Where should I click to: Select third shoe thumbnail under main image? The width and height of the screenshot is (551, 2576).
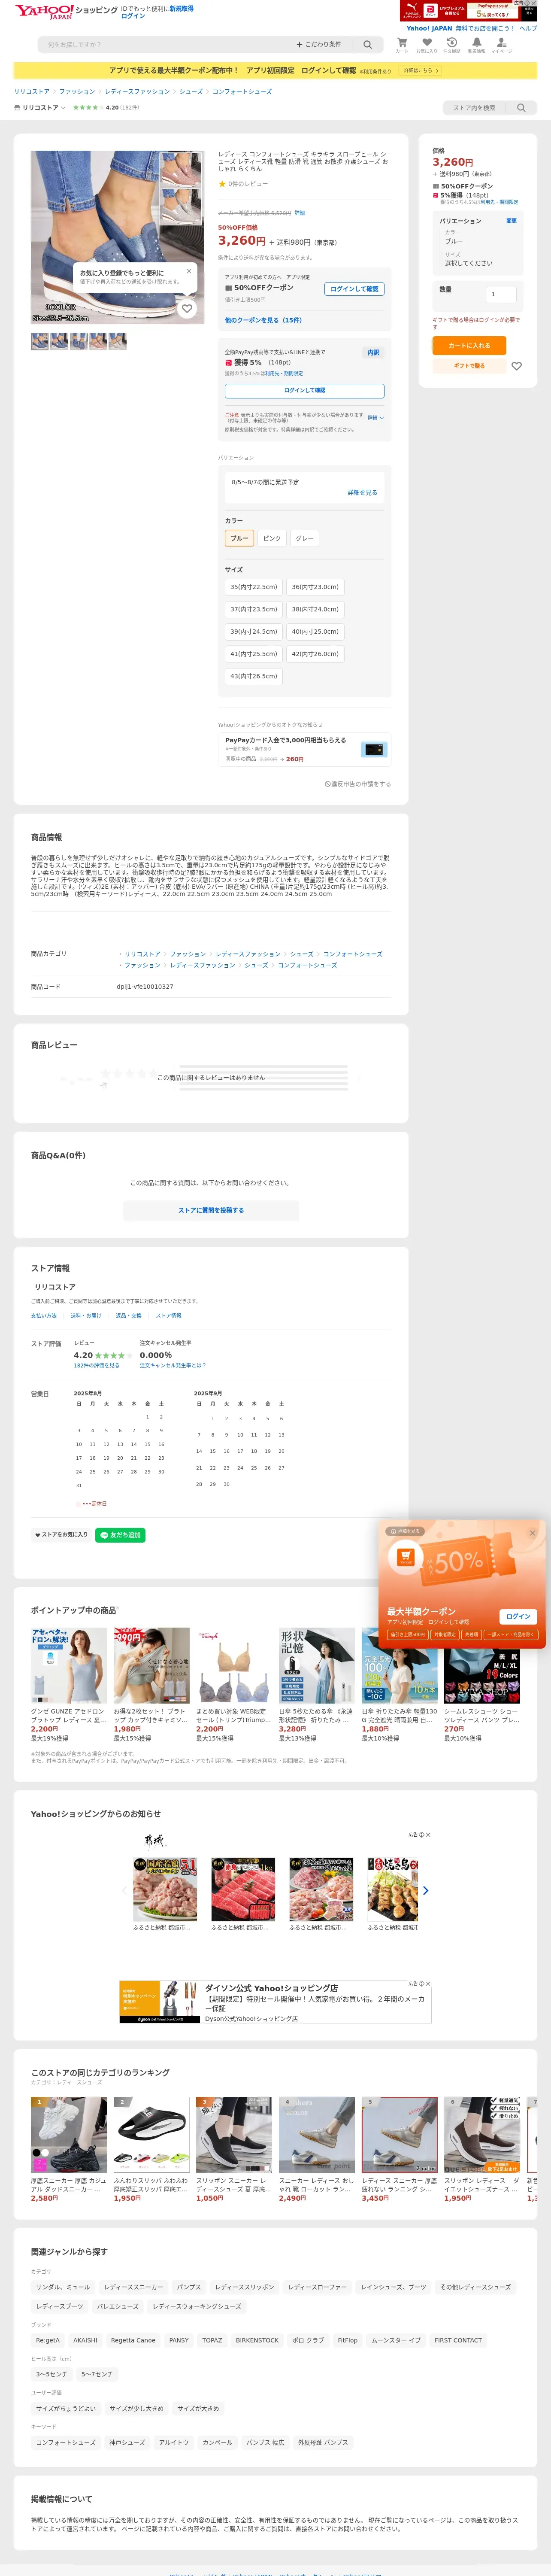(79, 341)
